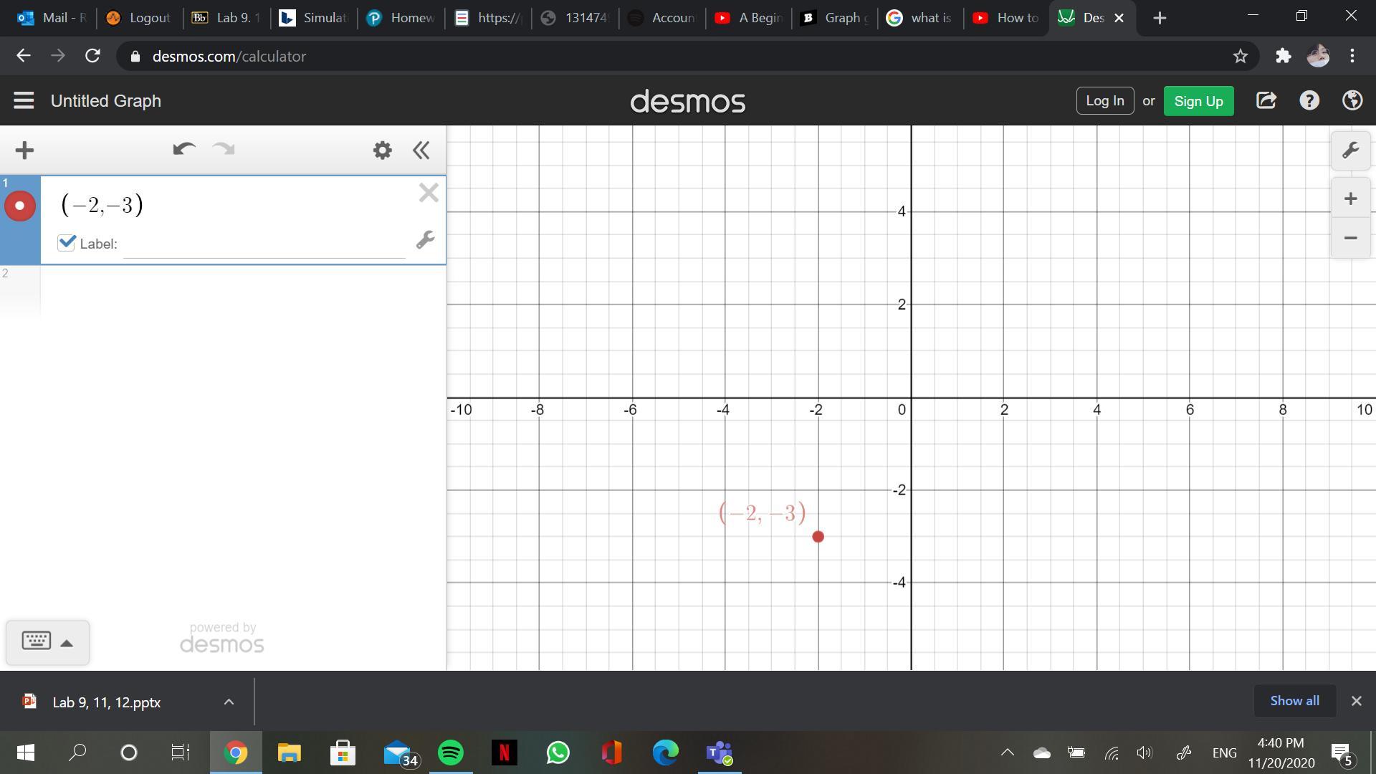Zoom out on the graph

click(1350, 238)
